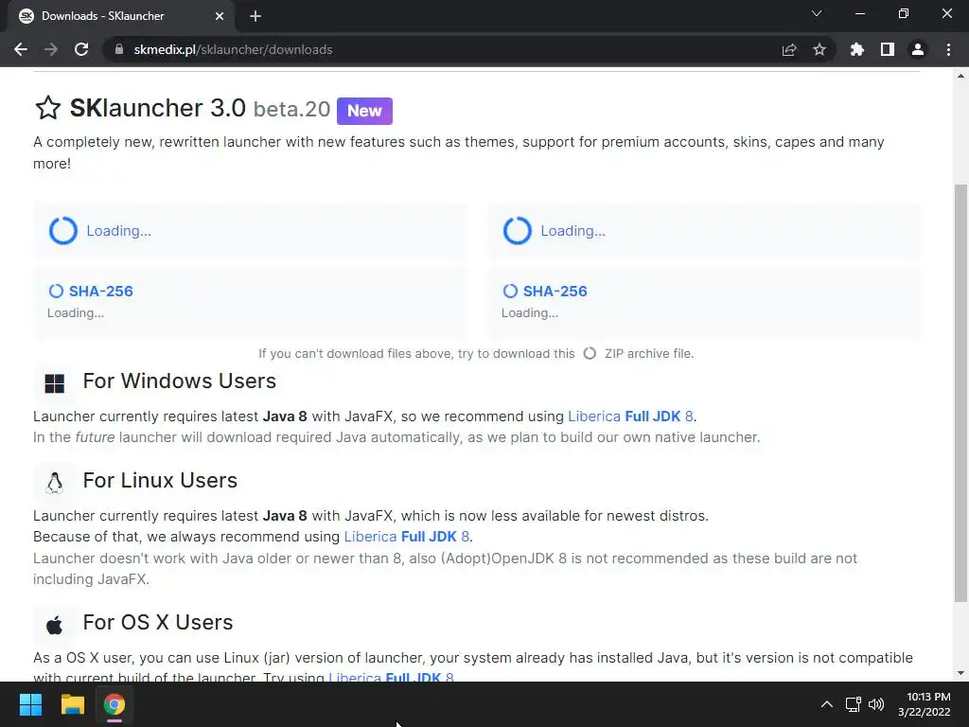969x727 pixels.
Task: Open the clock showing 10:13 PM
Action: (x=925, y=704)
